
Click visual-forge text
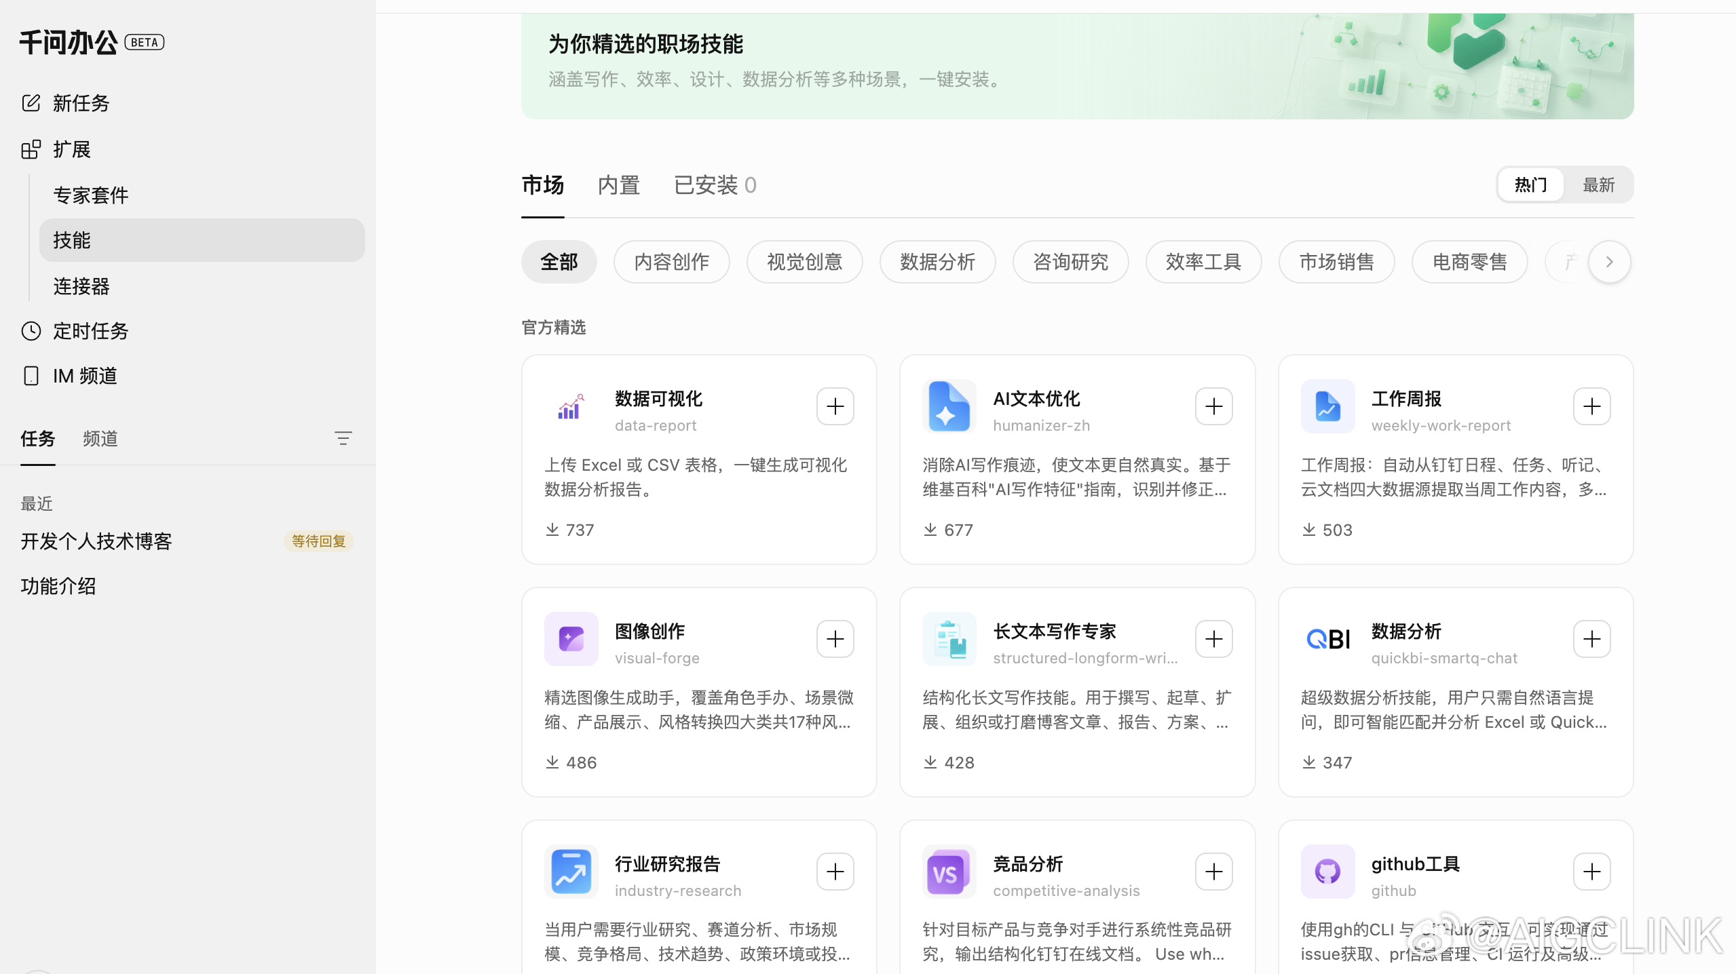click(656, 658)
